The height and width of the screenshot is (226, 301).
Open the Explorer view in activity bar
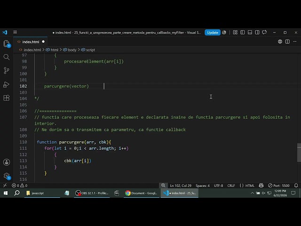[6, 43]
